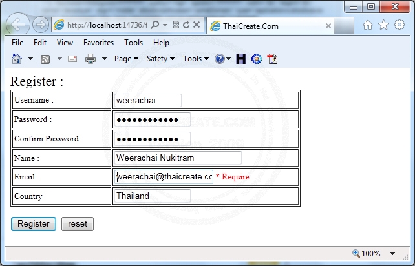This screenshot has width=415, height=266.
Task: Click the '100%' zoom level text
Action: (371, 254)
